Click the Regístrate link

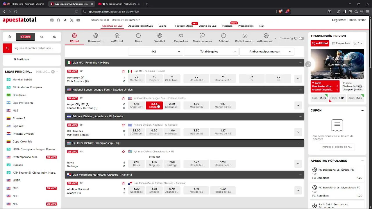coord(339,20)
